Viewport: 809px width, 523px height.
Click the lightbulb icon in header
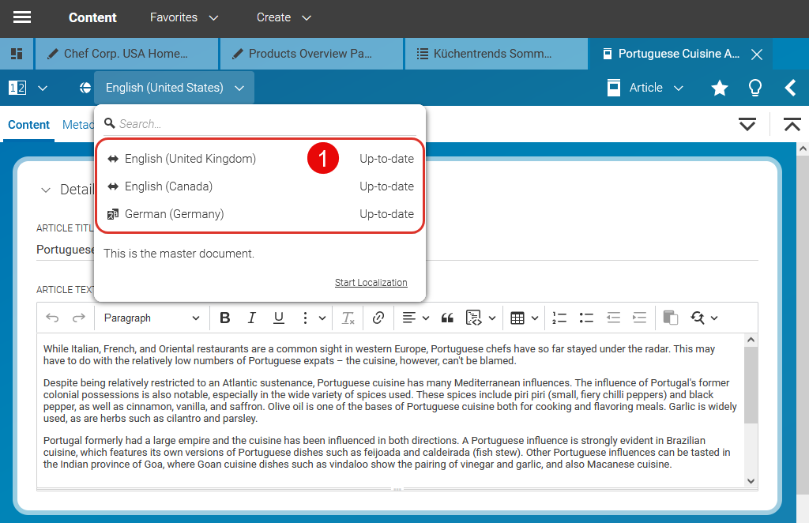755,88
